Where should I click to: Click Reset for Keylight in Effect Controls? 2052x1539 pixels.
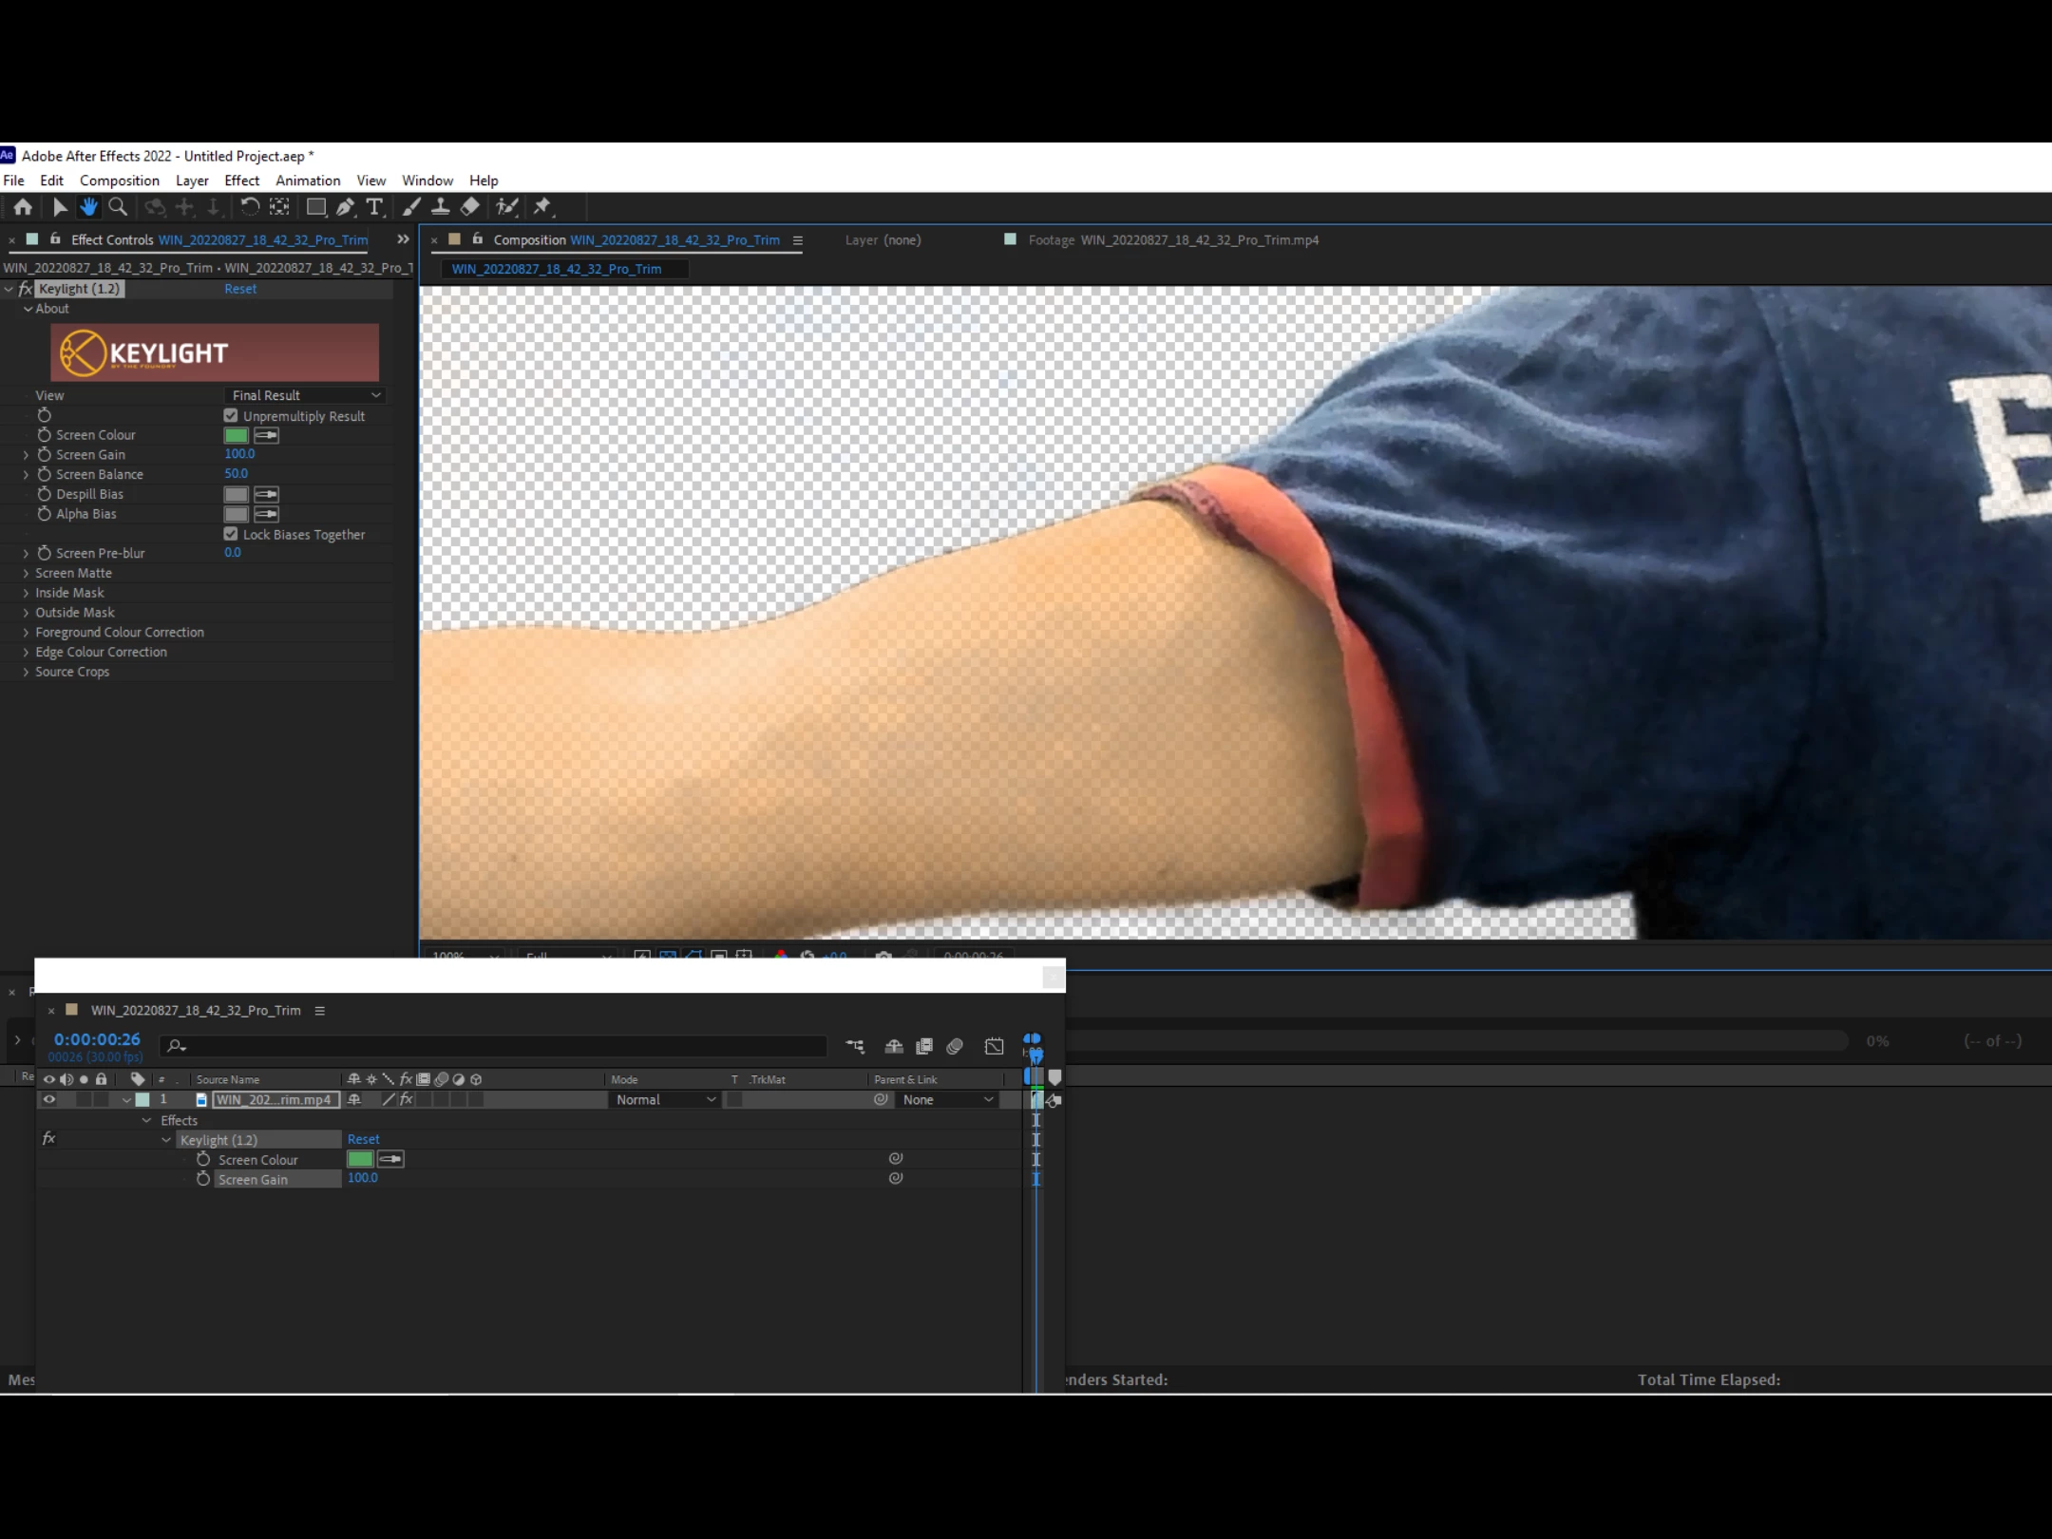click(x=240, y=289)
